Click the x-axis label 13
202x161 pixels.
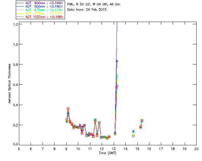[x=114, y=149]
